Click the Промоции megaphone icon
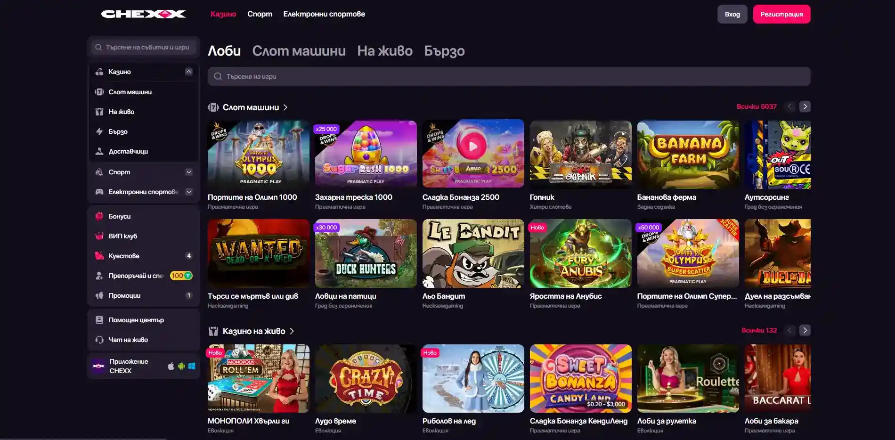 click(99, 295)
